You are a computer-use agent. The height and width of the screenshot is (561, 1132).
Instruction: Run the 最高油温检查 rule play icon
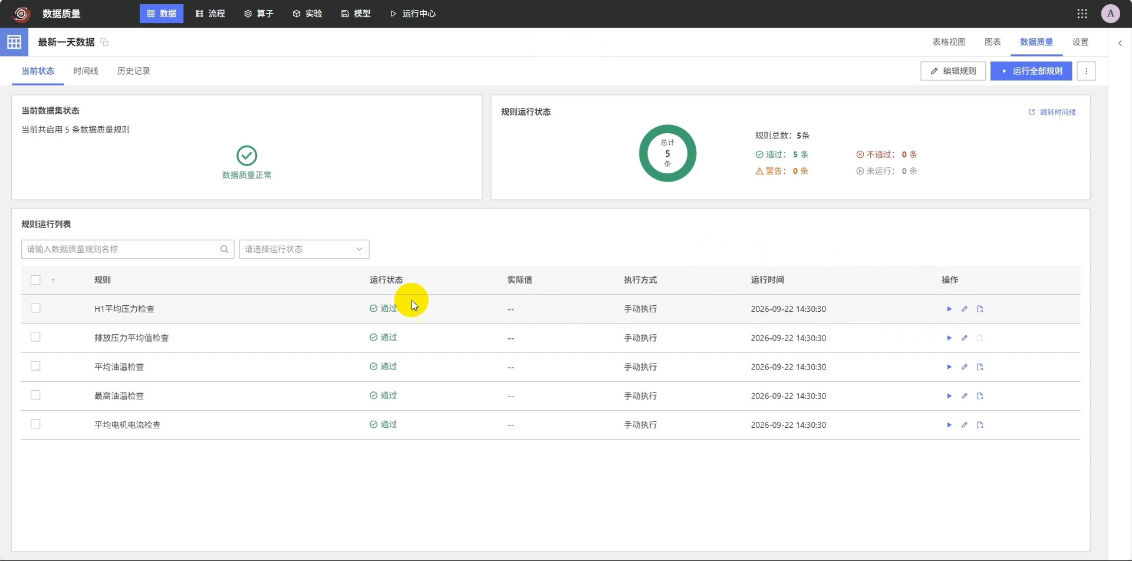pos(949,395)
